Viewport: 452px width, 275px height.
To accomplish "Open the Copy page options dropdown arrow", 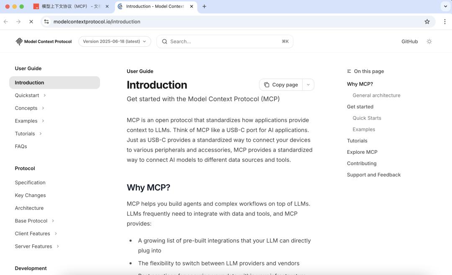I will pos(308,85).
